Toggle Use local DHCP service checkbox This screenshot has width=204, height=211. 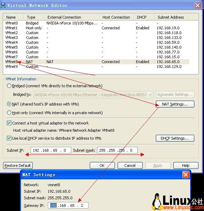[9, 138]
